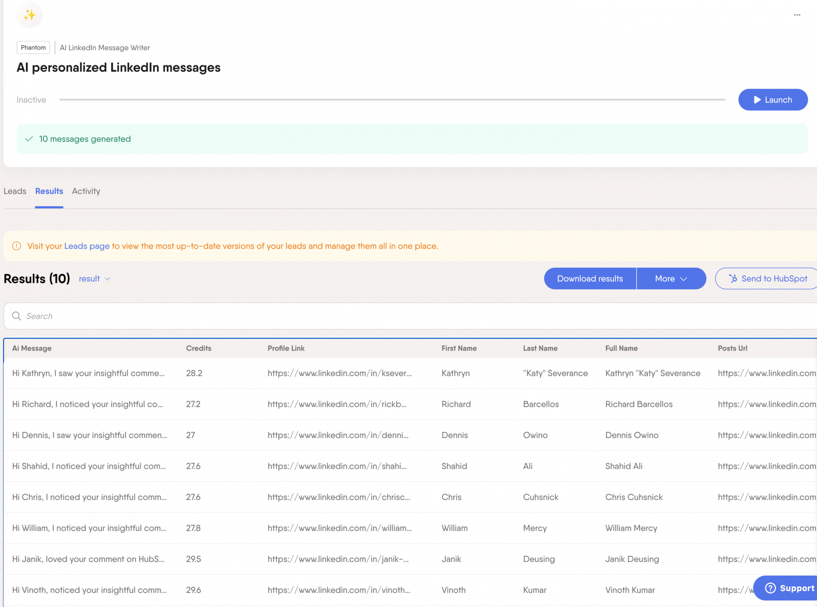Image resolution: width=817 pixels, height=607 pixels.
Task: Open the 'Hi Janik' AI message cell
Action: click(89, 559)
